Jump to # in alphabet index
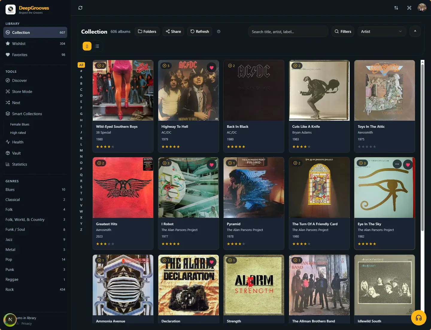Viewport: 431px width, 330px height. pyautogui.click(x=81, y=71)
